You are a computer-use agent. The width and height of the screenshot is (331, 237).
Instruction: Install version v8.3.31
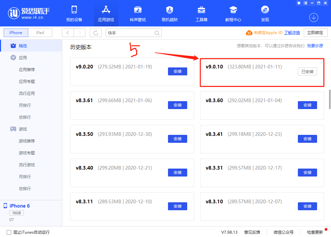[x=307, y=173]
